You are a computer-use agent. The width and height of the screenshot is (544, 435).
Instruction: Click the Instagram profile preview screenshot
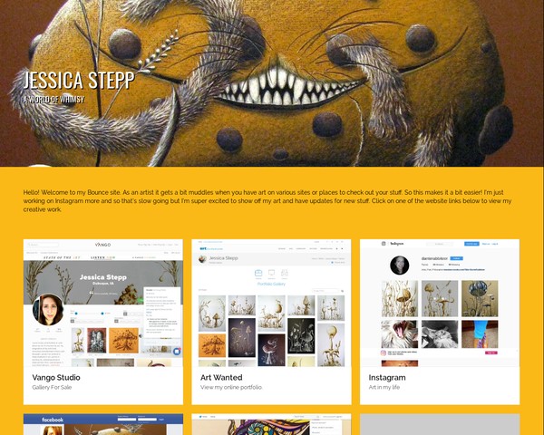point(440,303)
